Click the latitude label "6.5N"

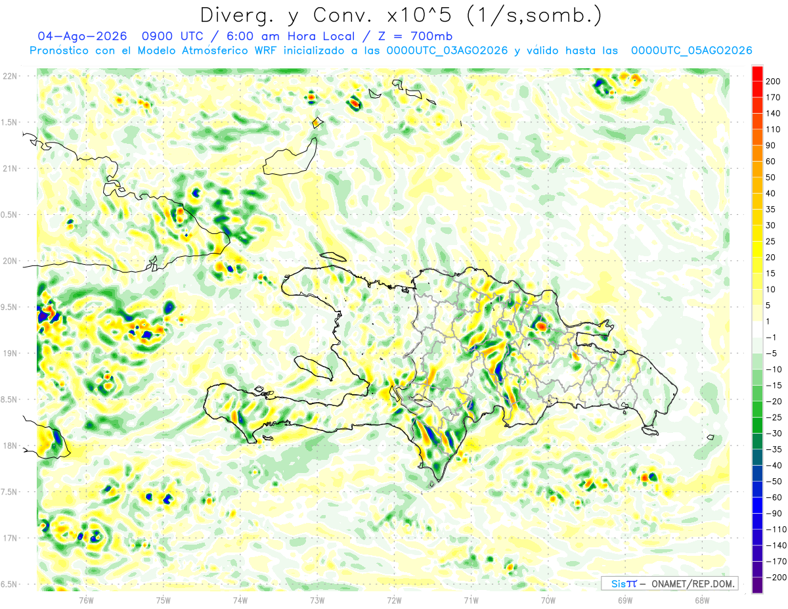(x=9, y=584)
